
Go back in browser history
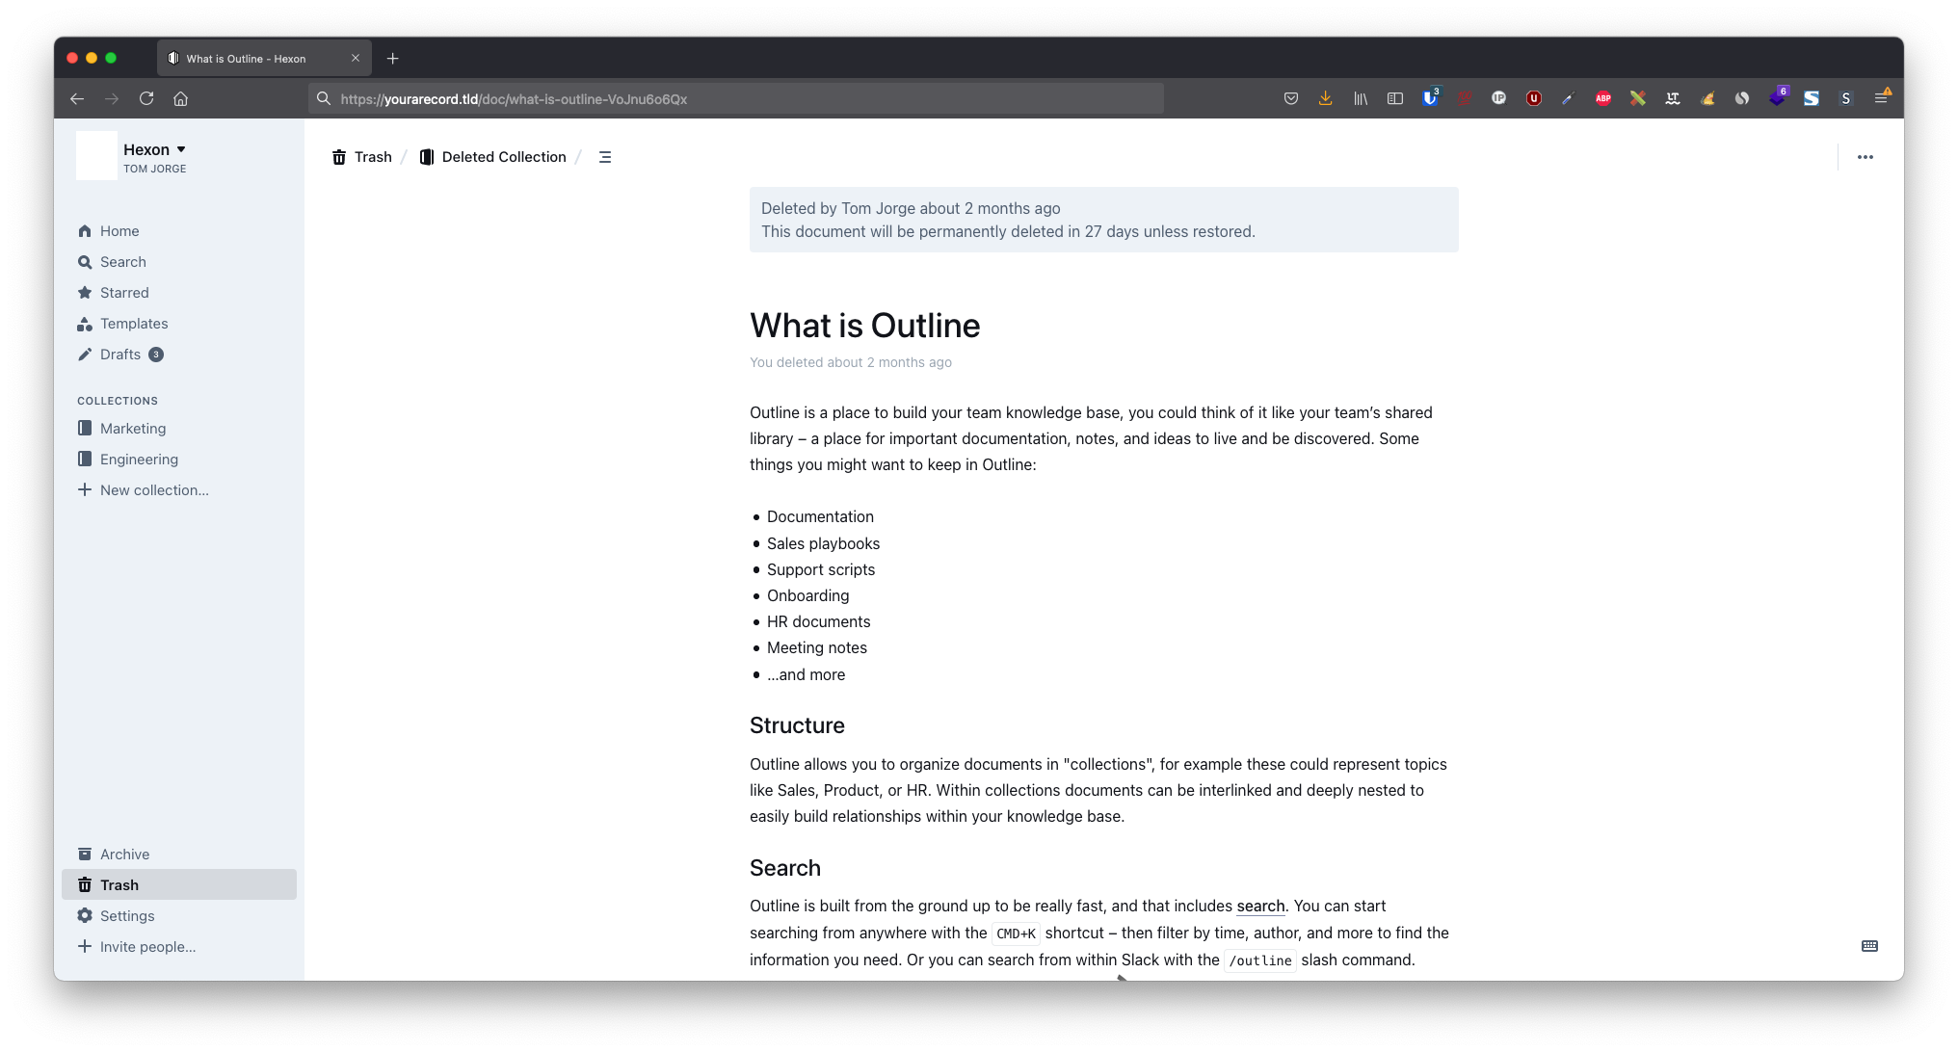77,98
